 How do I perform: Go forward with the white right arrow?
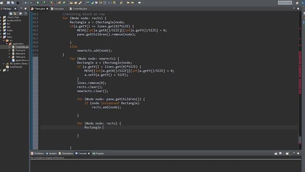click(139, 3)
